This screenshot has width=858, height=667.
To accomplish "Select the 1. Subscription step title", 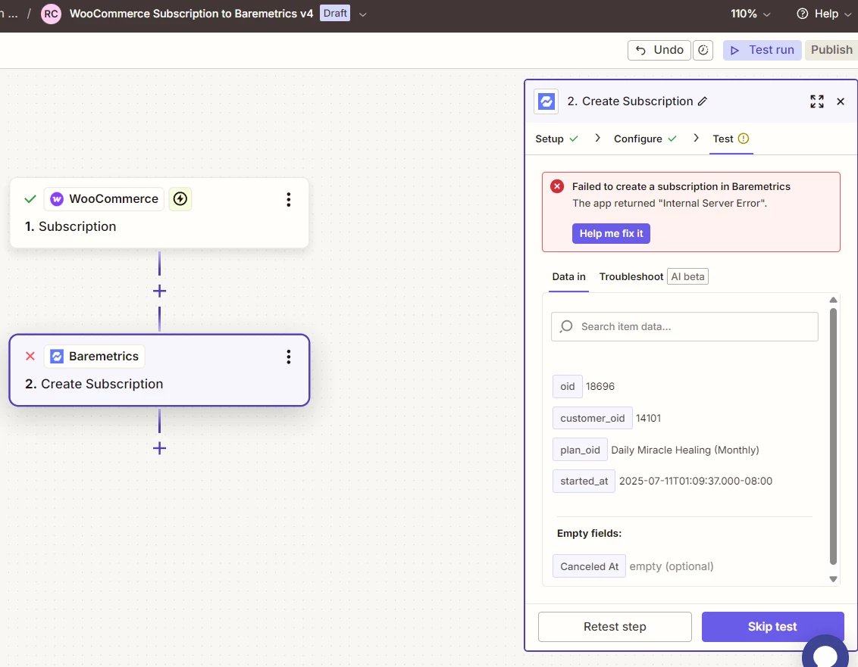I will 70,226.
